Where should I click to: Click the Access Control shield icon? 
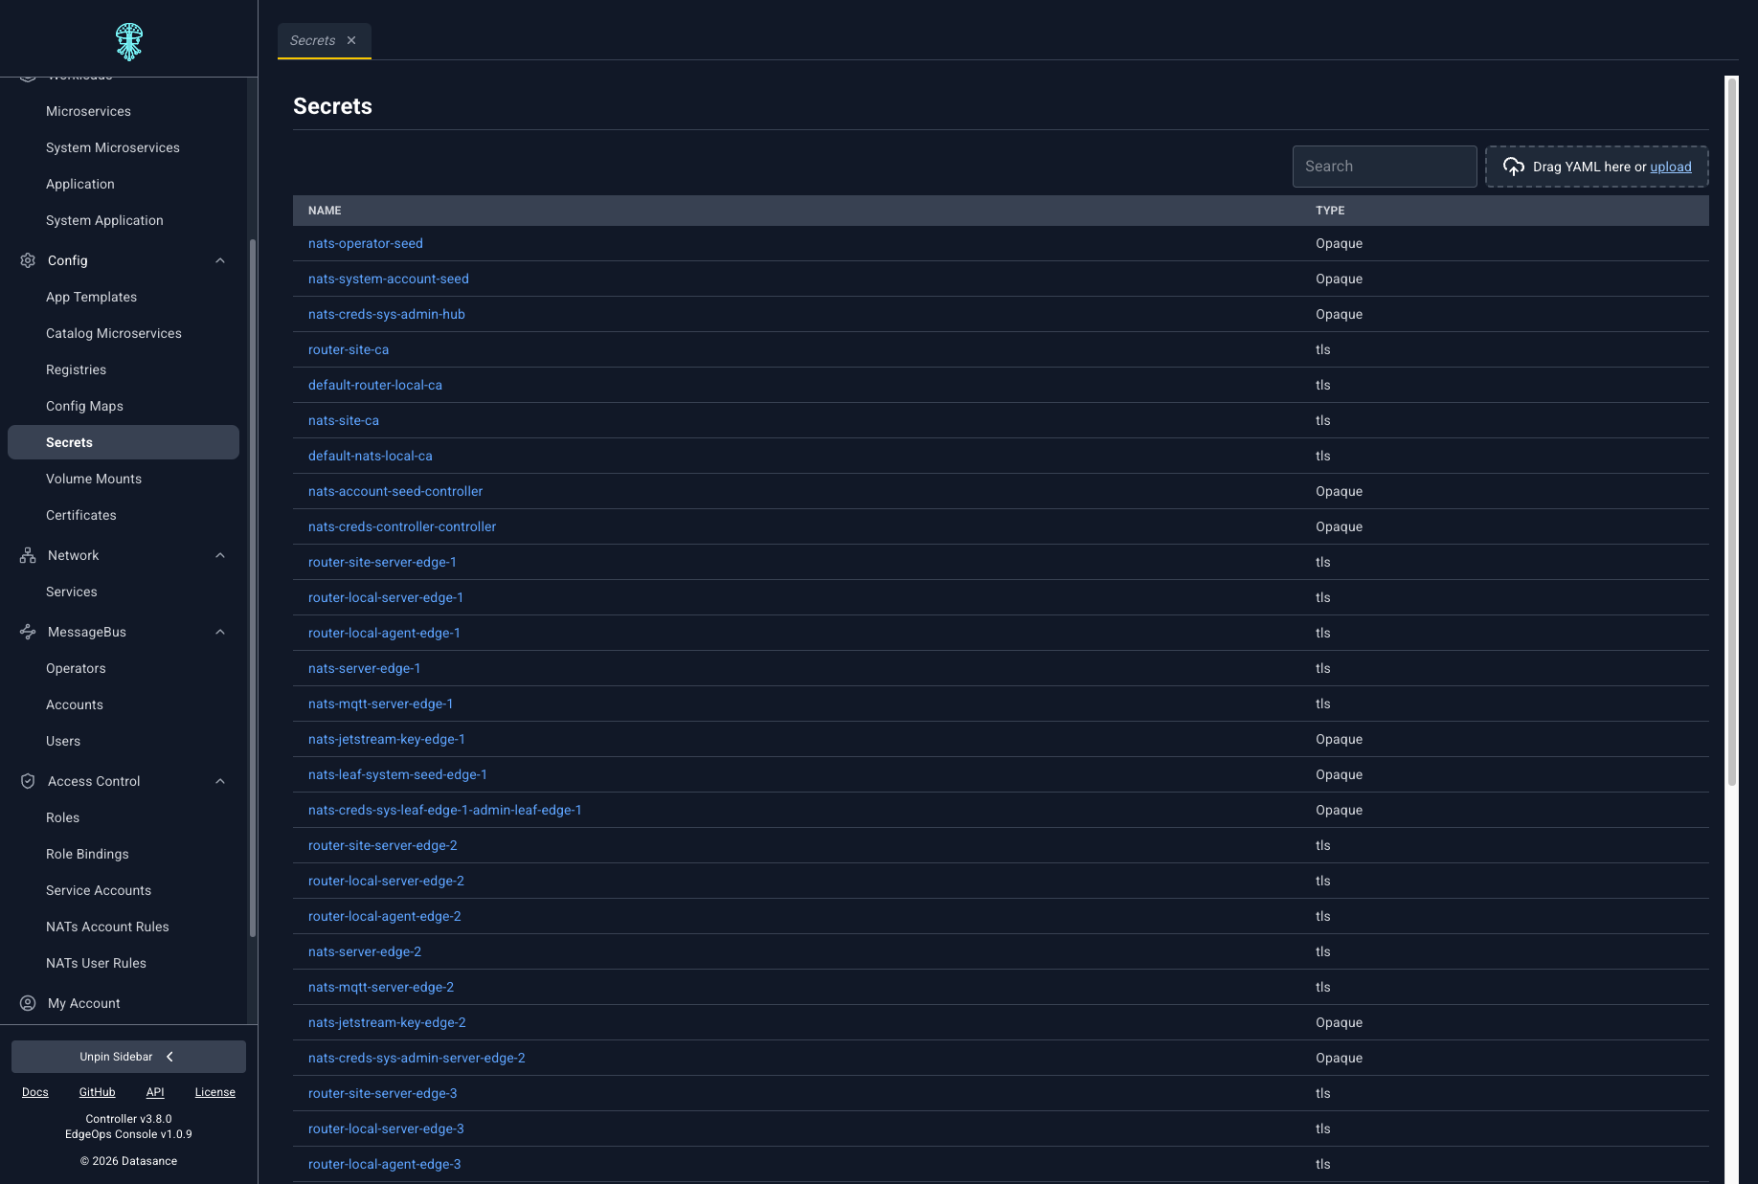(28, 781)
